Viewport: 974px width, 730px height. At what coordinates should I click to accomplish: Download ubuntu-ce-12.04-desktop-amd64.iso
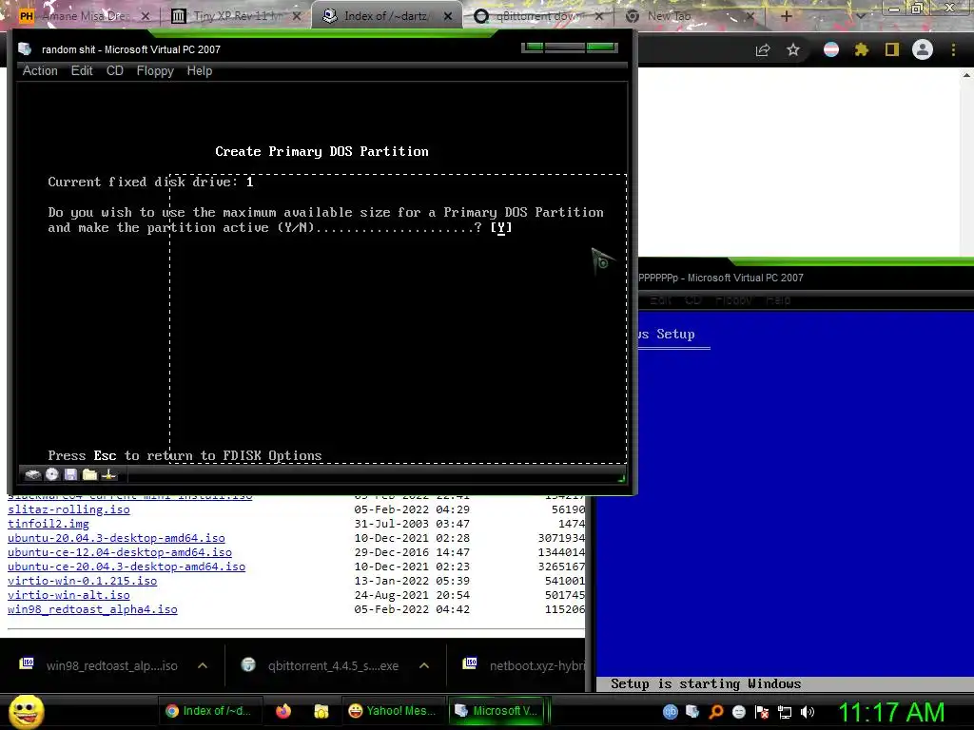[x=120, y=552]
